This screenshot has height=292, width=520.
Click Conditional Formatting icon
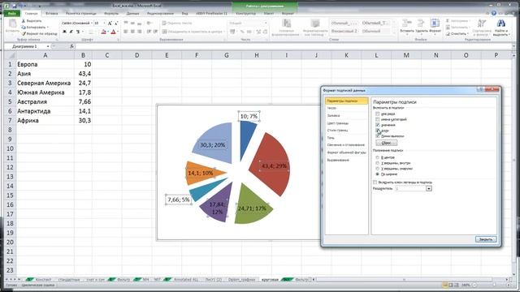coord(286,24)
